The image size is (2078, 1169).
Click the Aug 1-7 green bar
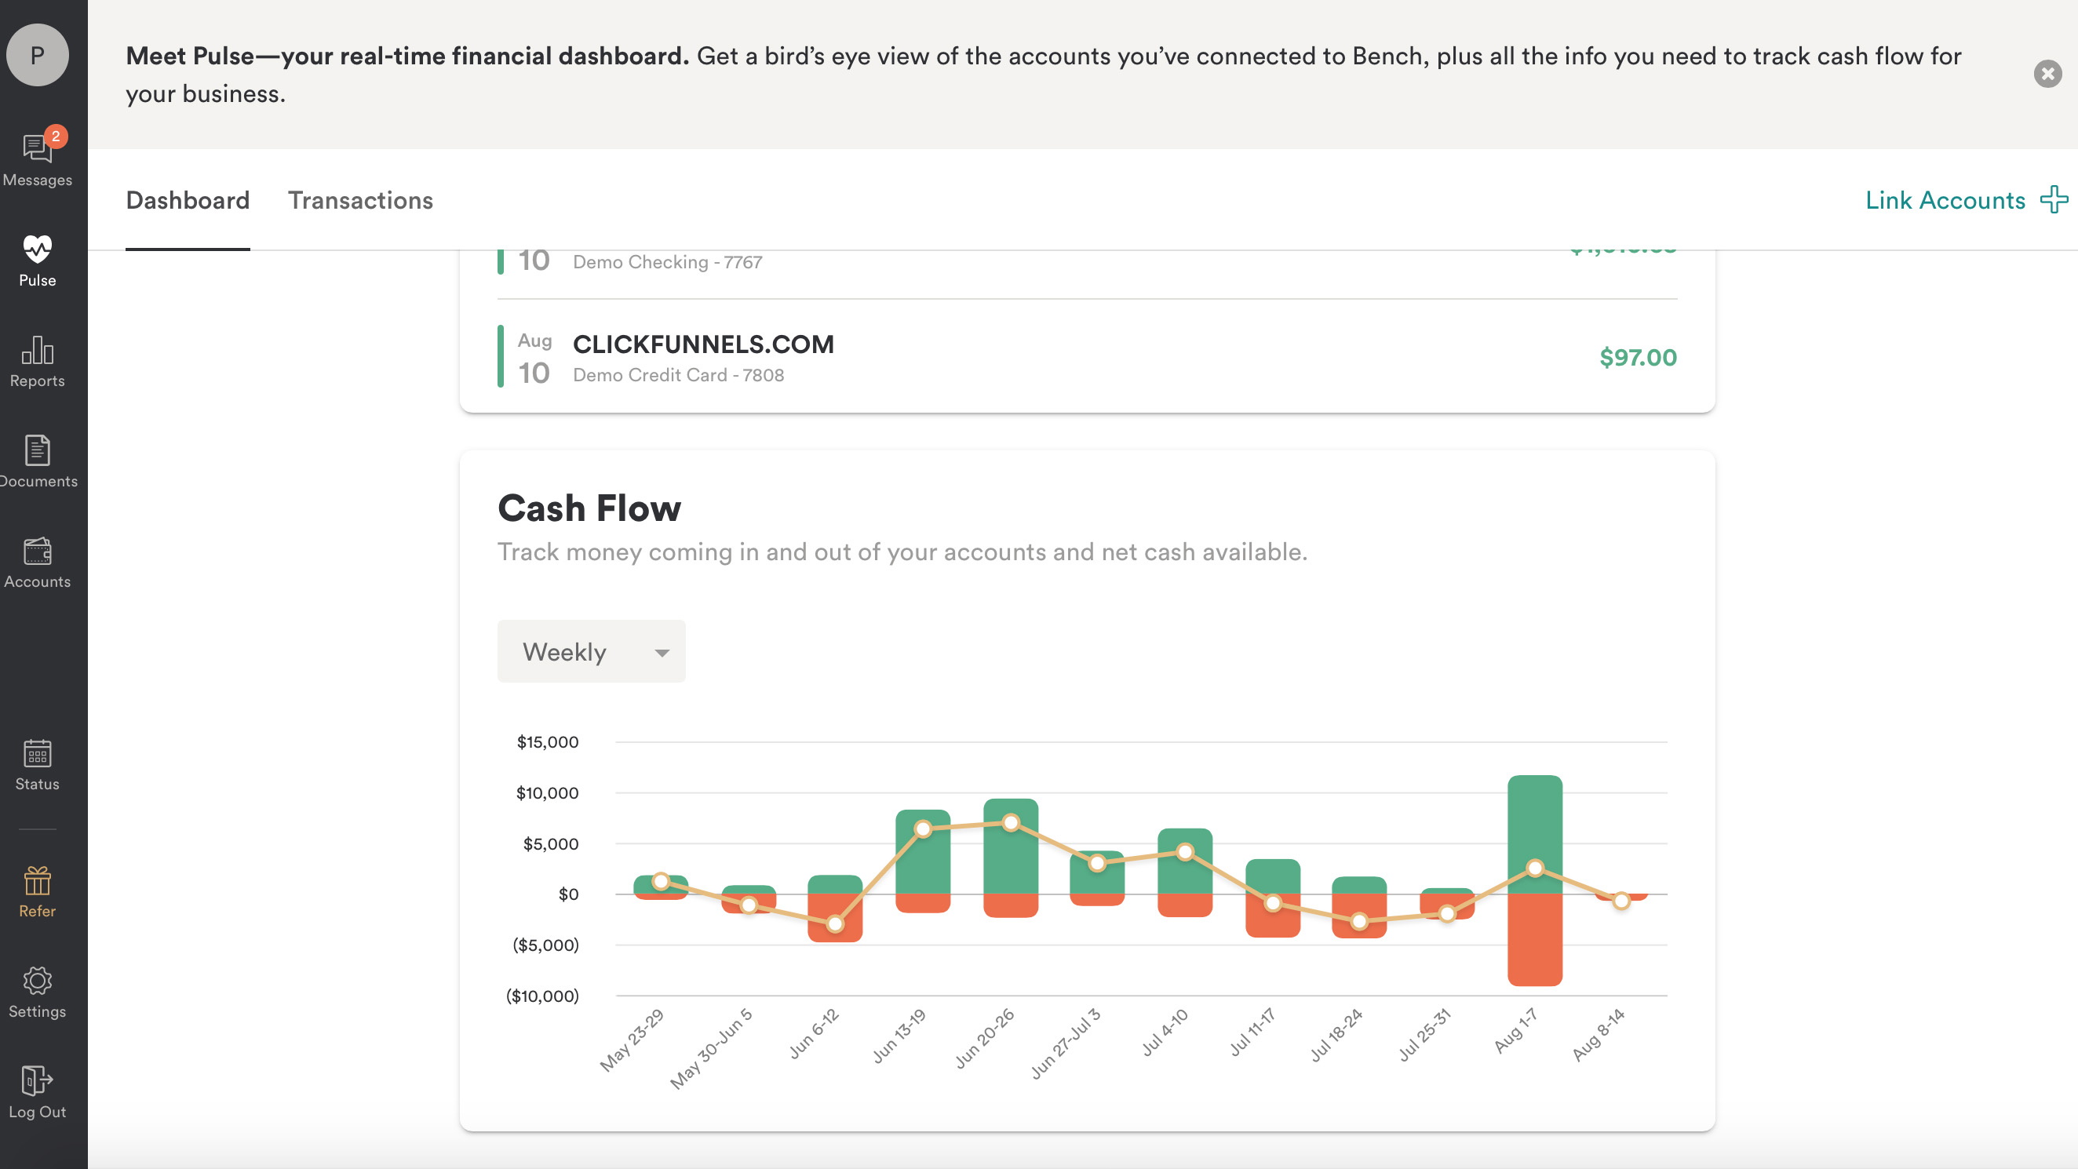coord(1534,815)
